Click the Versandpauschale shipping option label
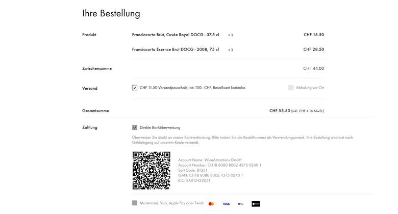Screen dimensions: 398x214 pos(193,88)
